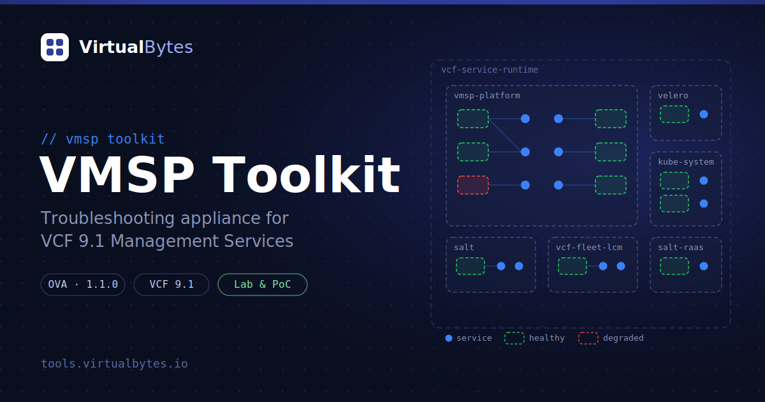Image resolution: width=765 pixels, height=402 pixels.
Task: Click the service dot in velero box
Action: coord(704,114)
